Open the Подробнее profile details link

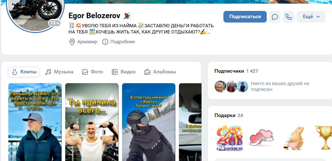pyautogui.click(x=122, y=42)
